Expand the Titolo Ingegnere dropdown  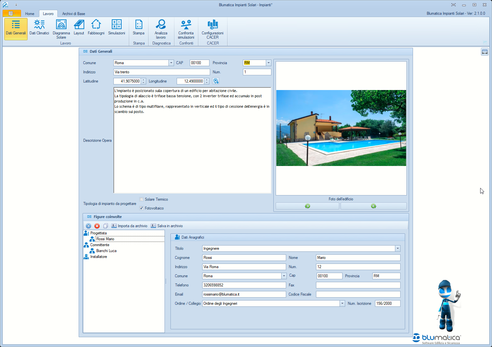(x=398, y=248)
